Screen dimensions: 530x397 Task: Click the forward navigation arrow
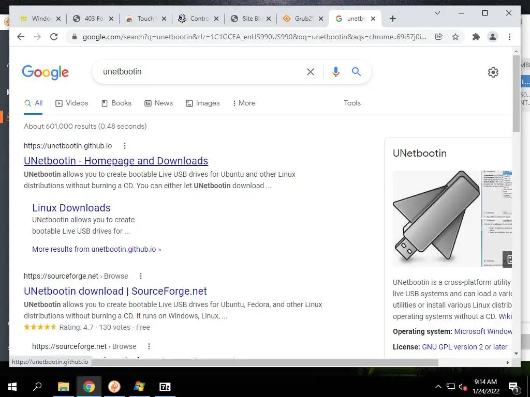[x=37, y=37]
